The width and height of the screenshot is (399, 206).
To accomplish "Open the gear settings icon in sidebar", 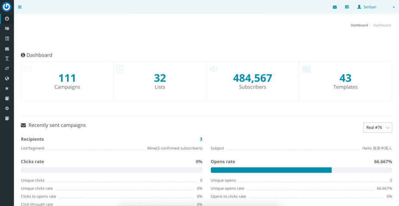I will click(7, 108).
